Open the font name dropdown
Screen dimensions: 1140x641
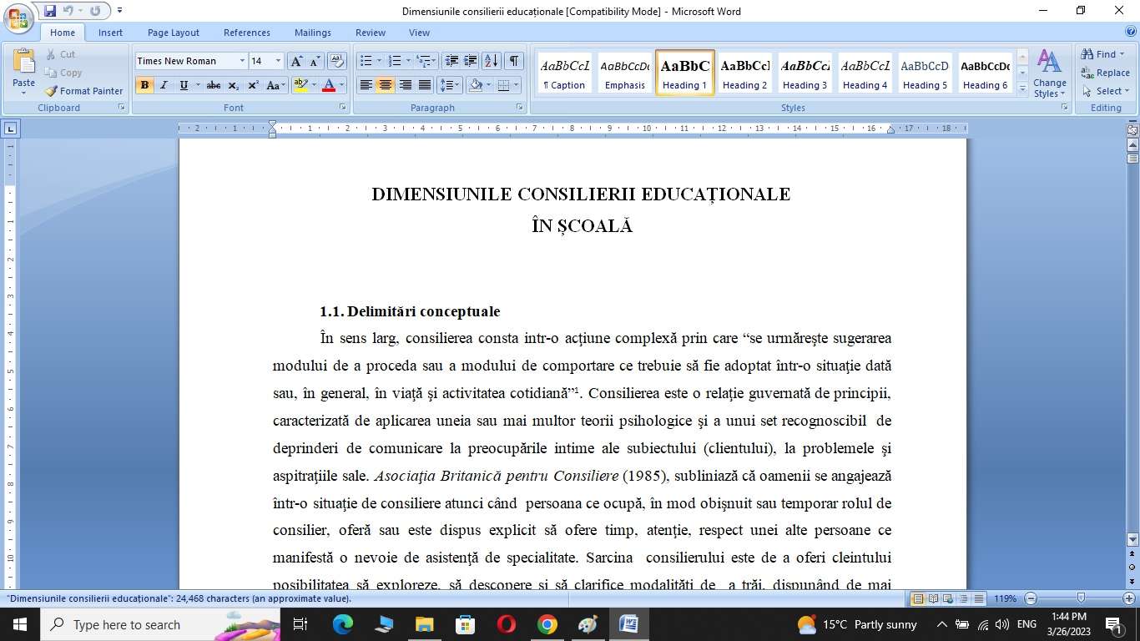point(242,61)
